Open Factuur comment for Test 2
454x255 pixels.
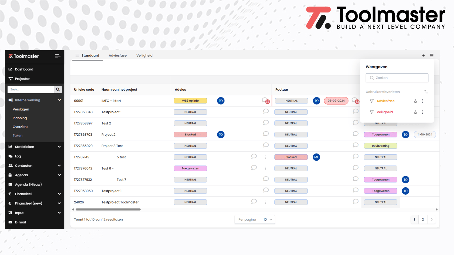tap(356, 123)
